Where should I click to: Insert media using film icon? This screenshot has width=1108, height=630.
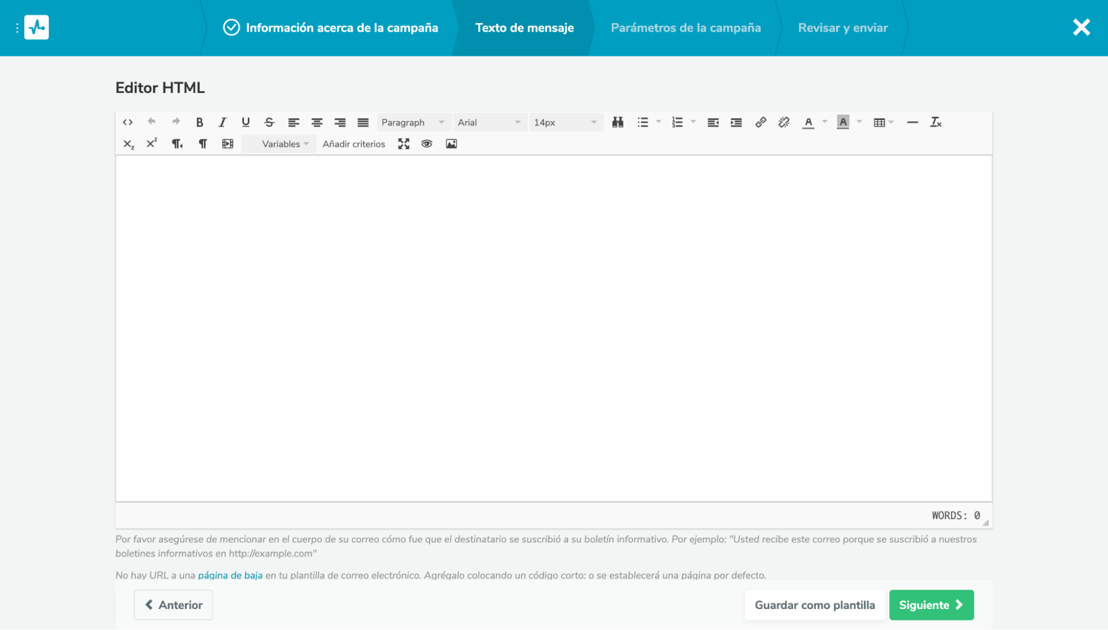click(227, 144)
